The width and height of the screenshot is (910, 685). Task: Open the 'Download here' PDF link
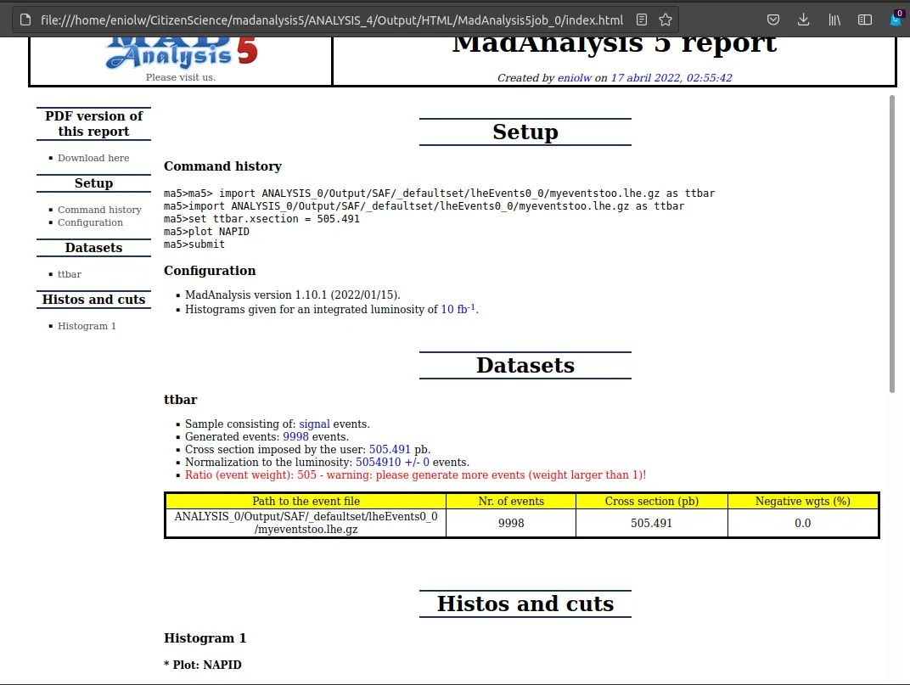tap(93, 158)
